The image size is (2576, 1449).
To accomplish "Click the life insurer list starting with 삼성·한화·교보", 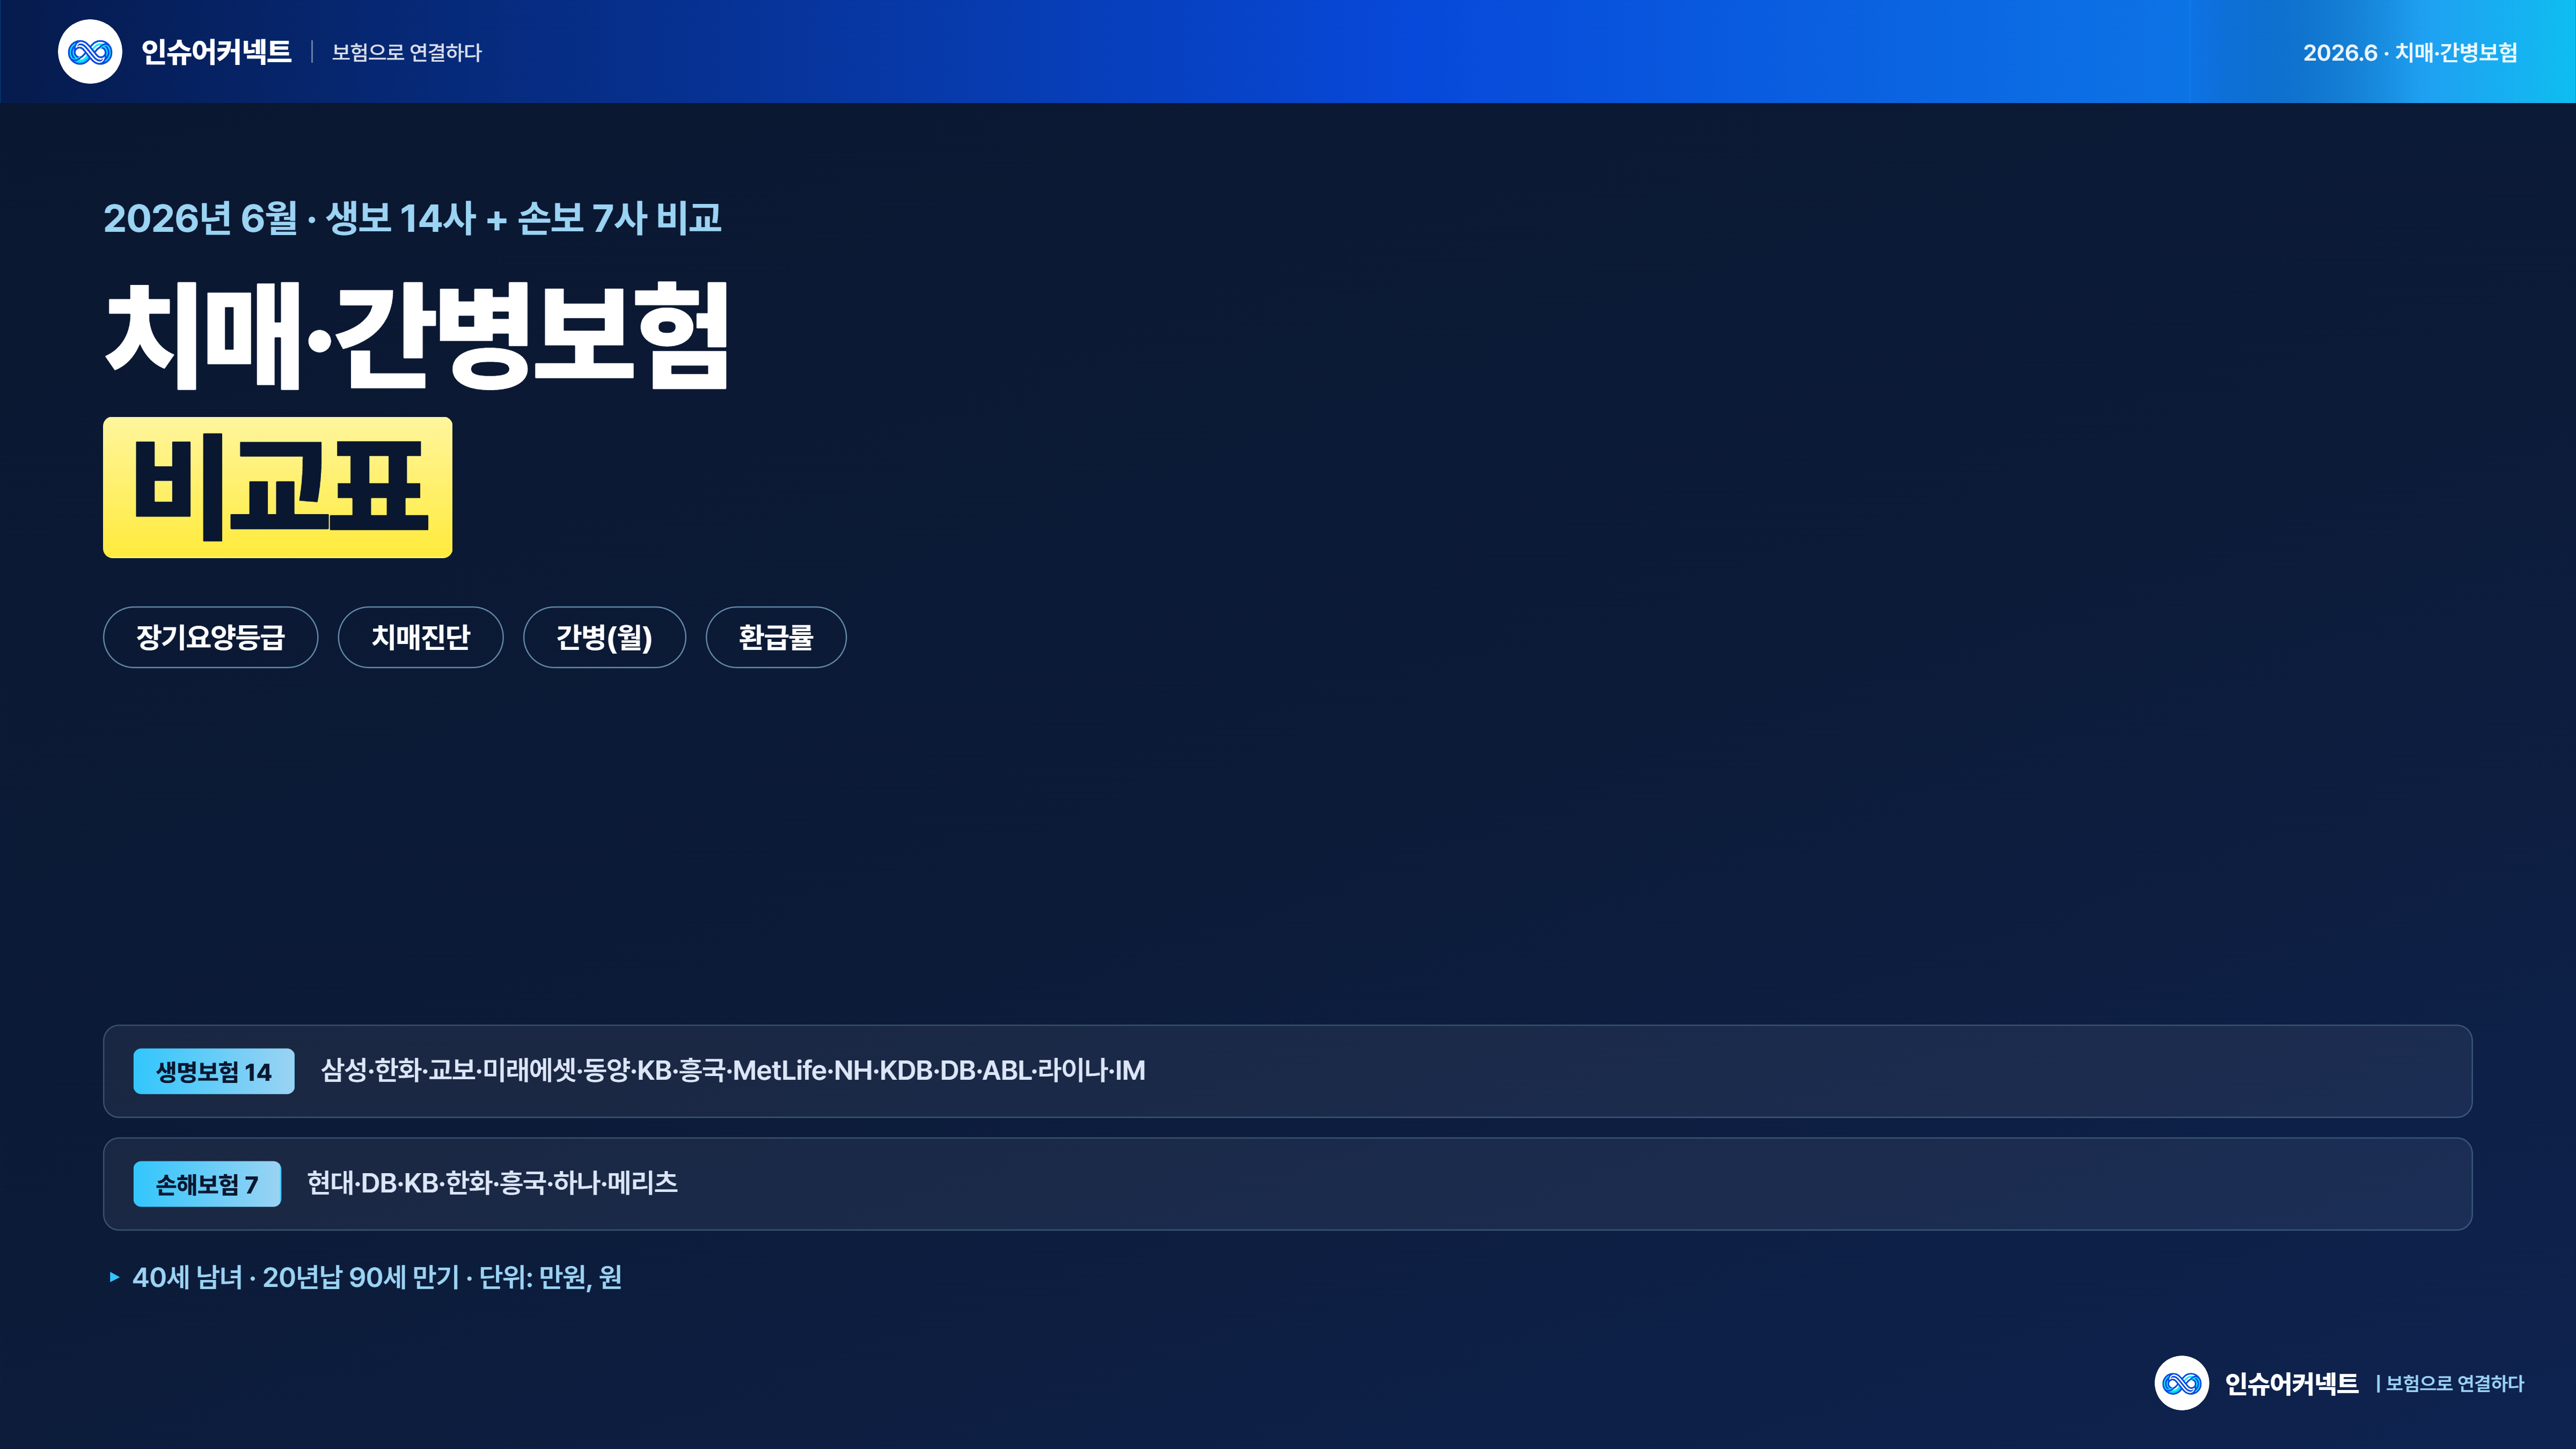I will (733, 1070).
